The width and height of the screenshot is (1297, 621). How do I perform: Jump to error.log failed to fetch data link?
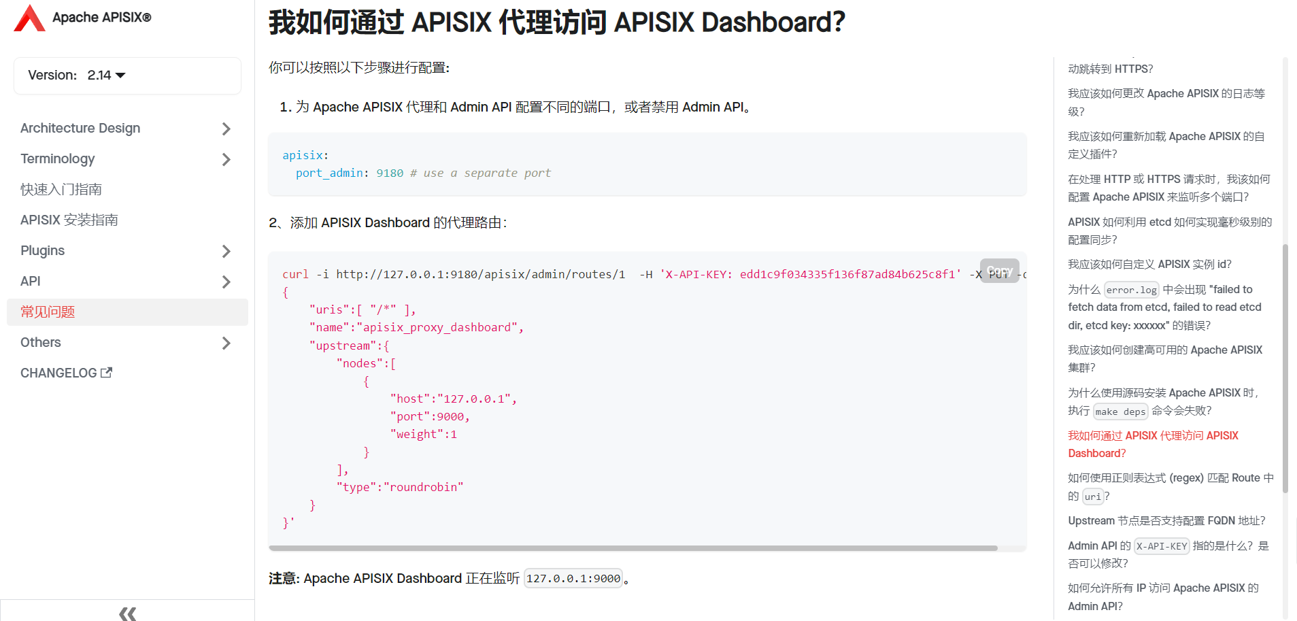1164,307
